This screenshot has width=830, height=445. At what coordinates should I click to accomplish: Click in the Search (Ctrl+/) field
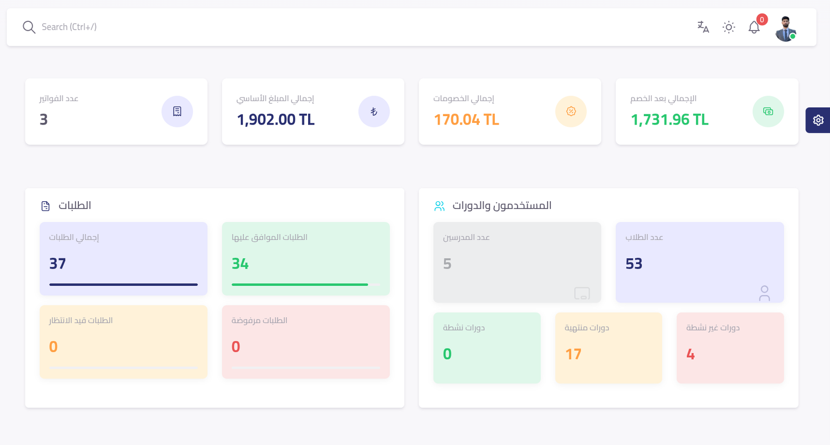(x=208, y=27)
